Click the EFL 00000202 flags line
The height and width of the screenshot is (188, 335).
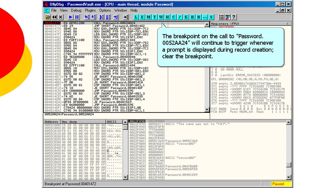tap(245, 79)
